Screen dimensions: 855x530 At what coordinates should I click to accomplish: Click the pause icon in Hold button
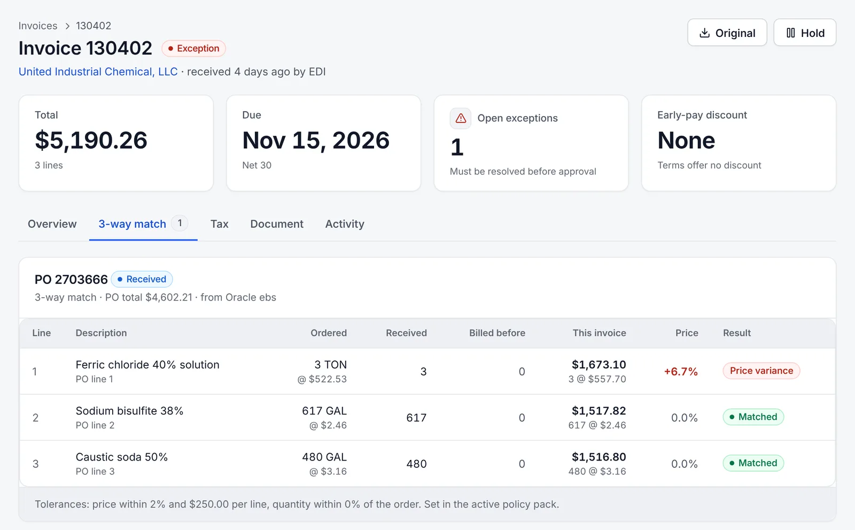[x=791, y=33]
